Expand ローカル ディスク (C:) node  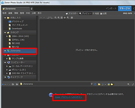[x=7, y=66]
